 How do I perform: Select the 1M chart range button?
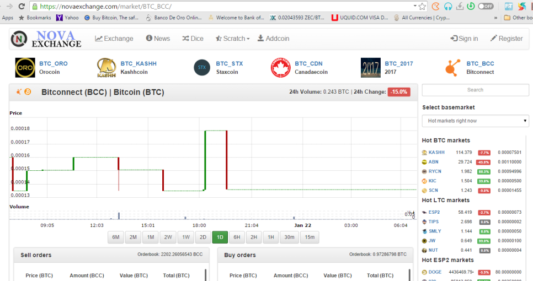coord(151,237)
